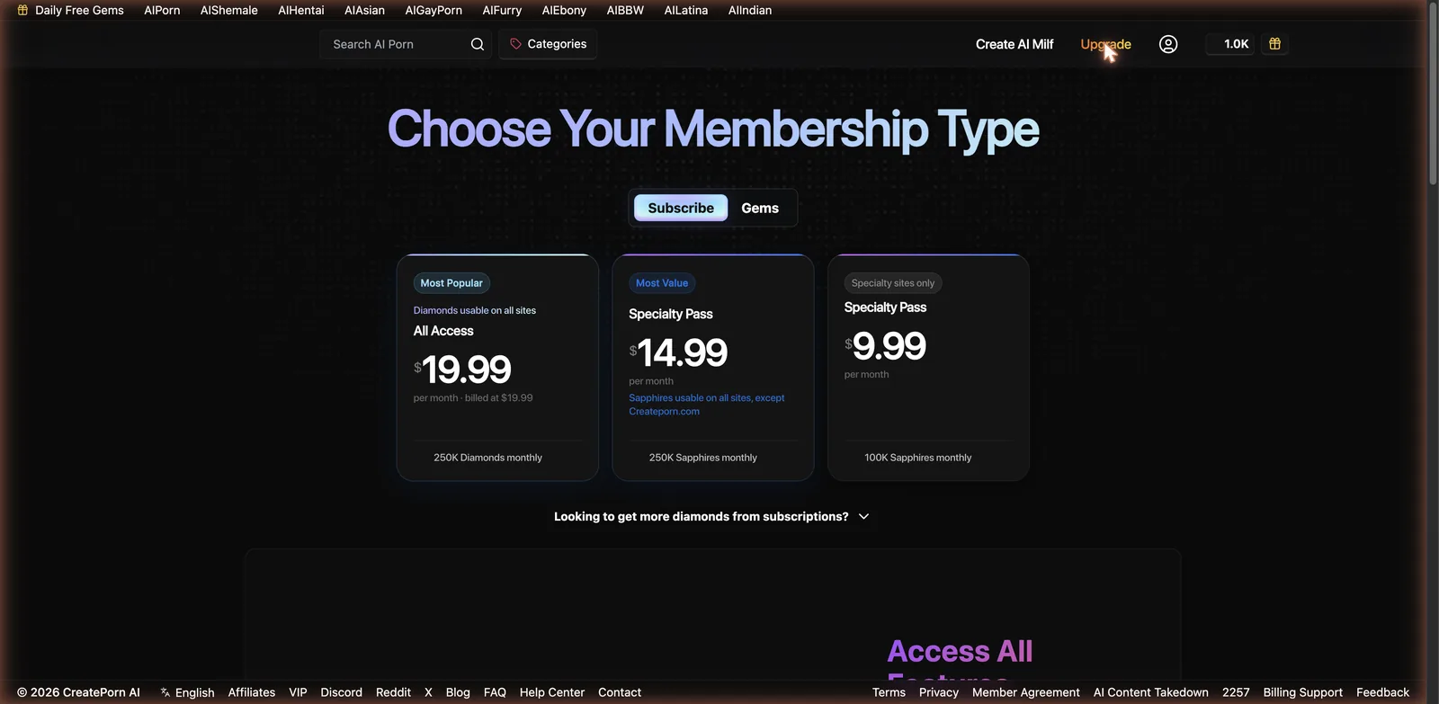Click "100K Sapphires monthly" text
The height and width of the screenshot is (704, 1439).
(x=918, y=458)
